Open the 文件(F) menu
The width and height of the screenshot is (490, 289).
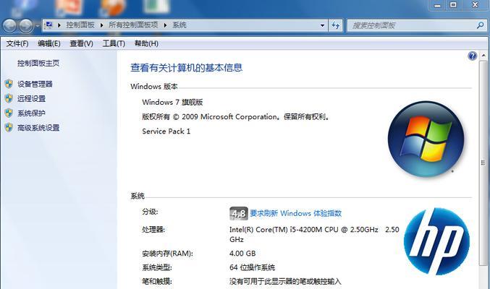click(17, 43)
